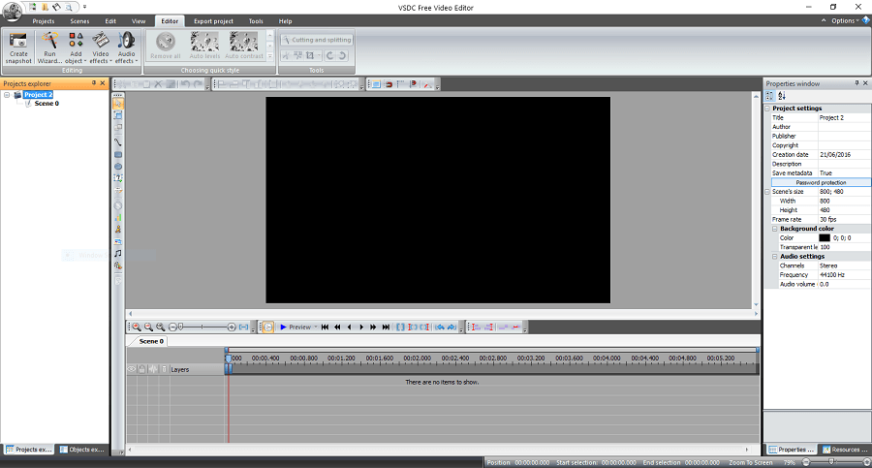Click the VSDC application logo button
Image resolution: width=872 pixels, height=468 pixels.
[x=12, y=11]
